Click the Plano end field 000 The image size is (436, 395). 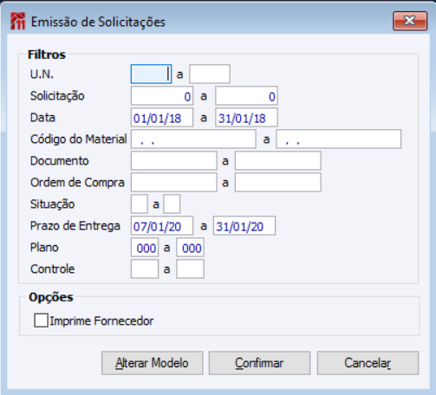click(191, 248)
